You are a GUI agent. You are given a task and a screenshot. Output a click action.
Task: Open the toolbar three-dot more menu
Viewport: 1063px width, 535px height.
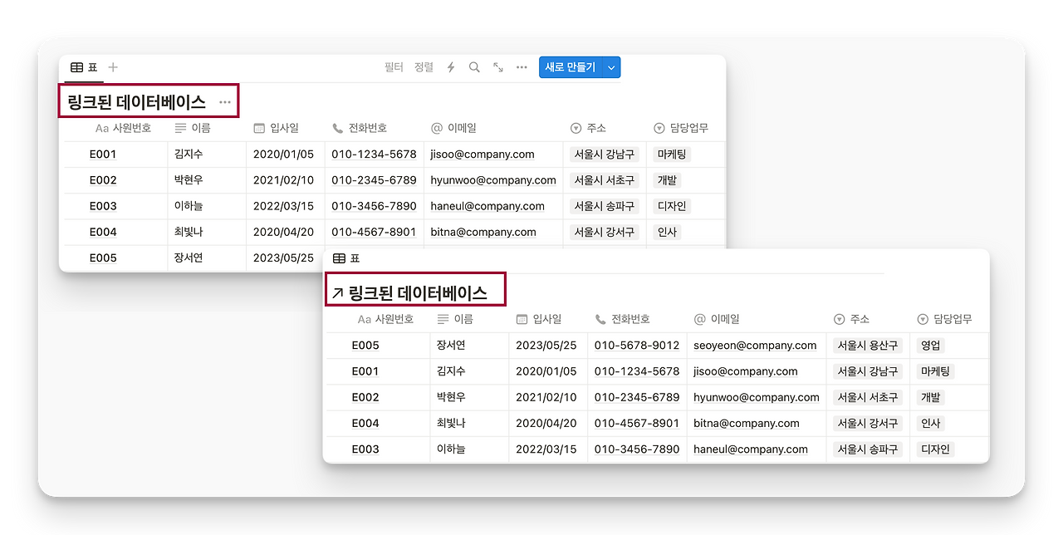(522, 67)
